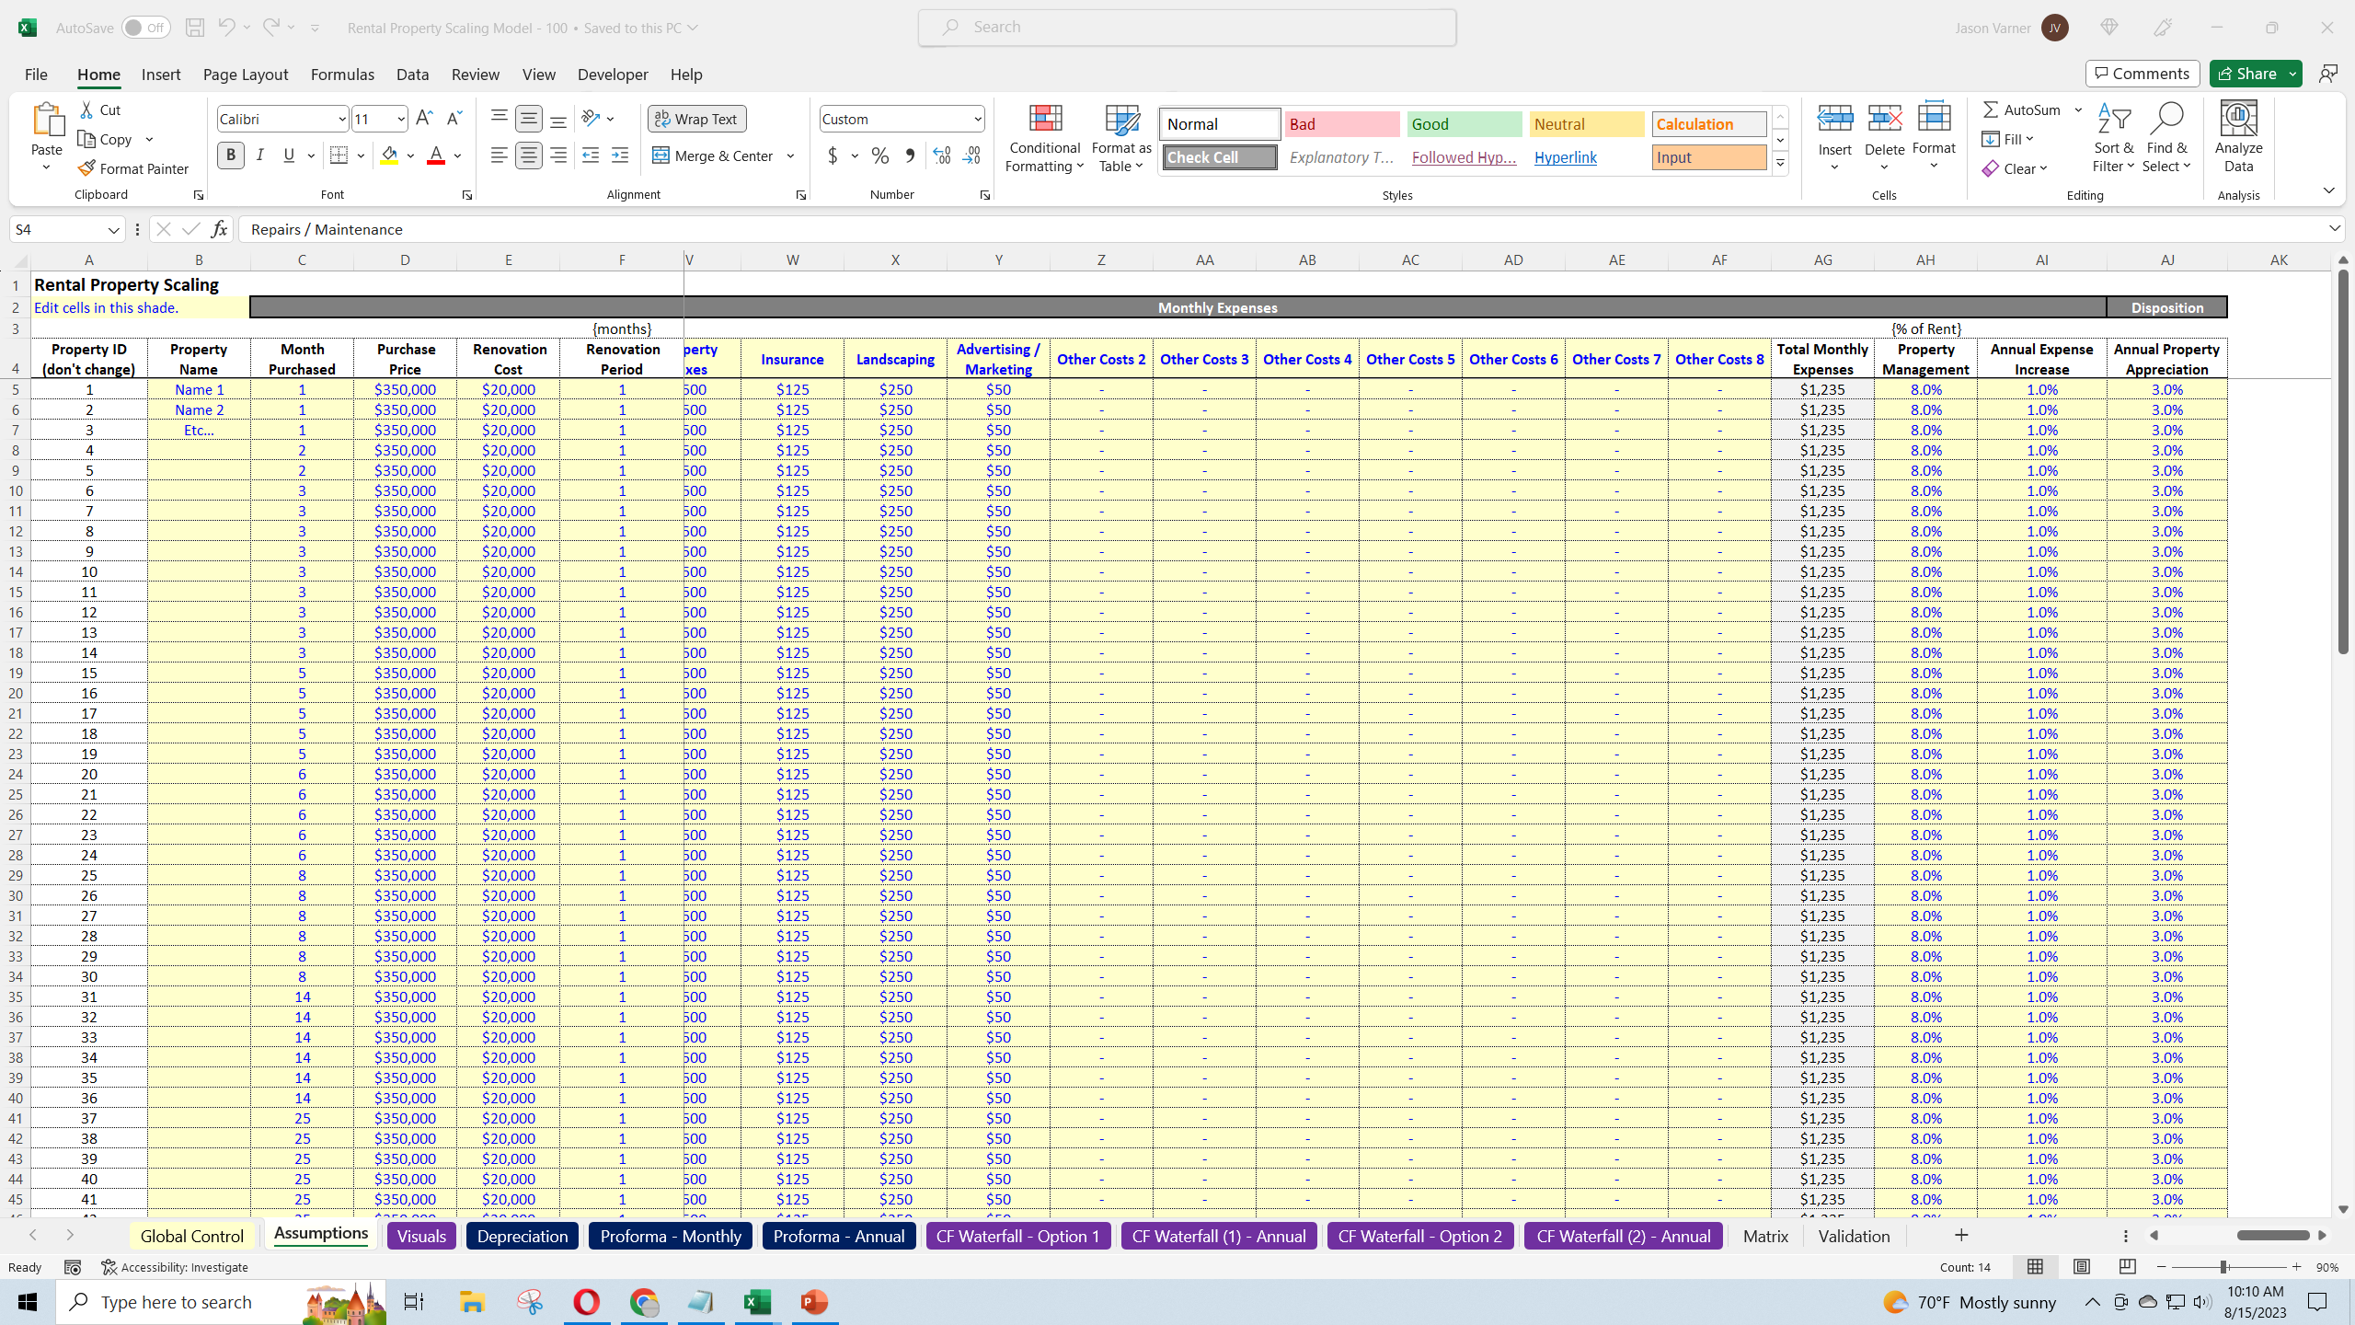Open Format as Table gallery
This screenshot has width=2355, height=1325.
pyautogui.click(x=1121, y=138)
